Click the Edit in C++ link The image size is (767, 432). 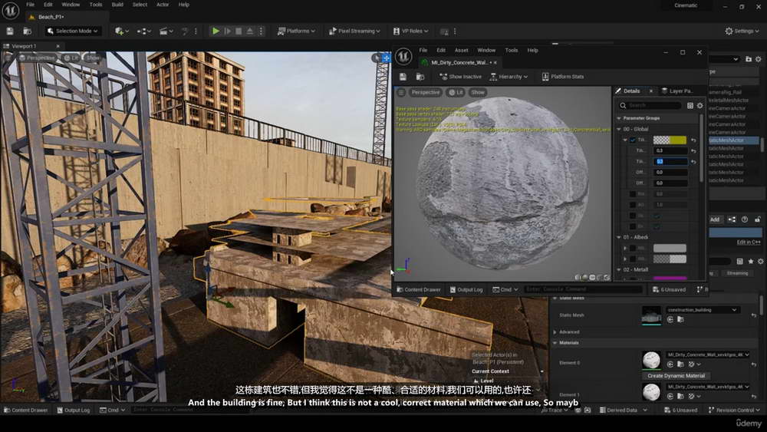(749, 242)
